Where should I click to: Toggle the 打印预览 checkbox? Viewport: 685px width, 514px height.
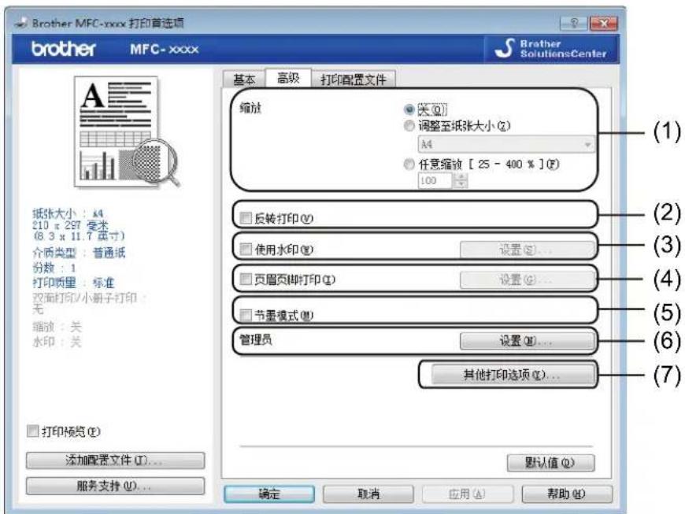click(33, 431)
